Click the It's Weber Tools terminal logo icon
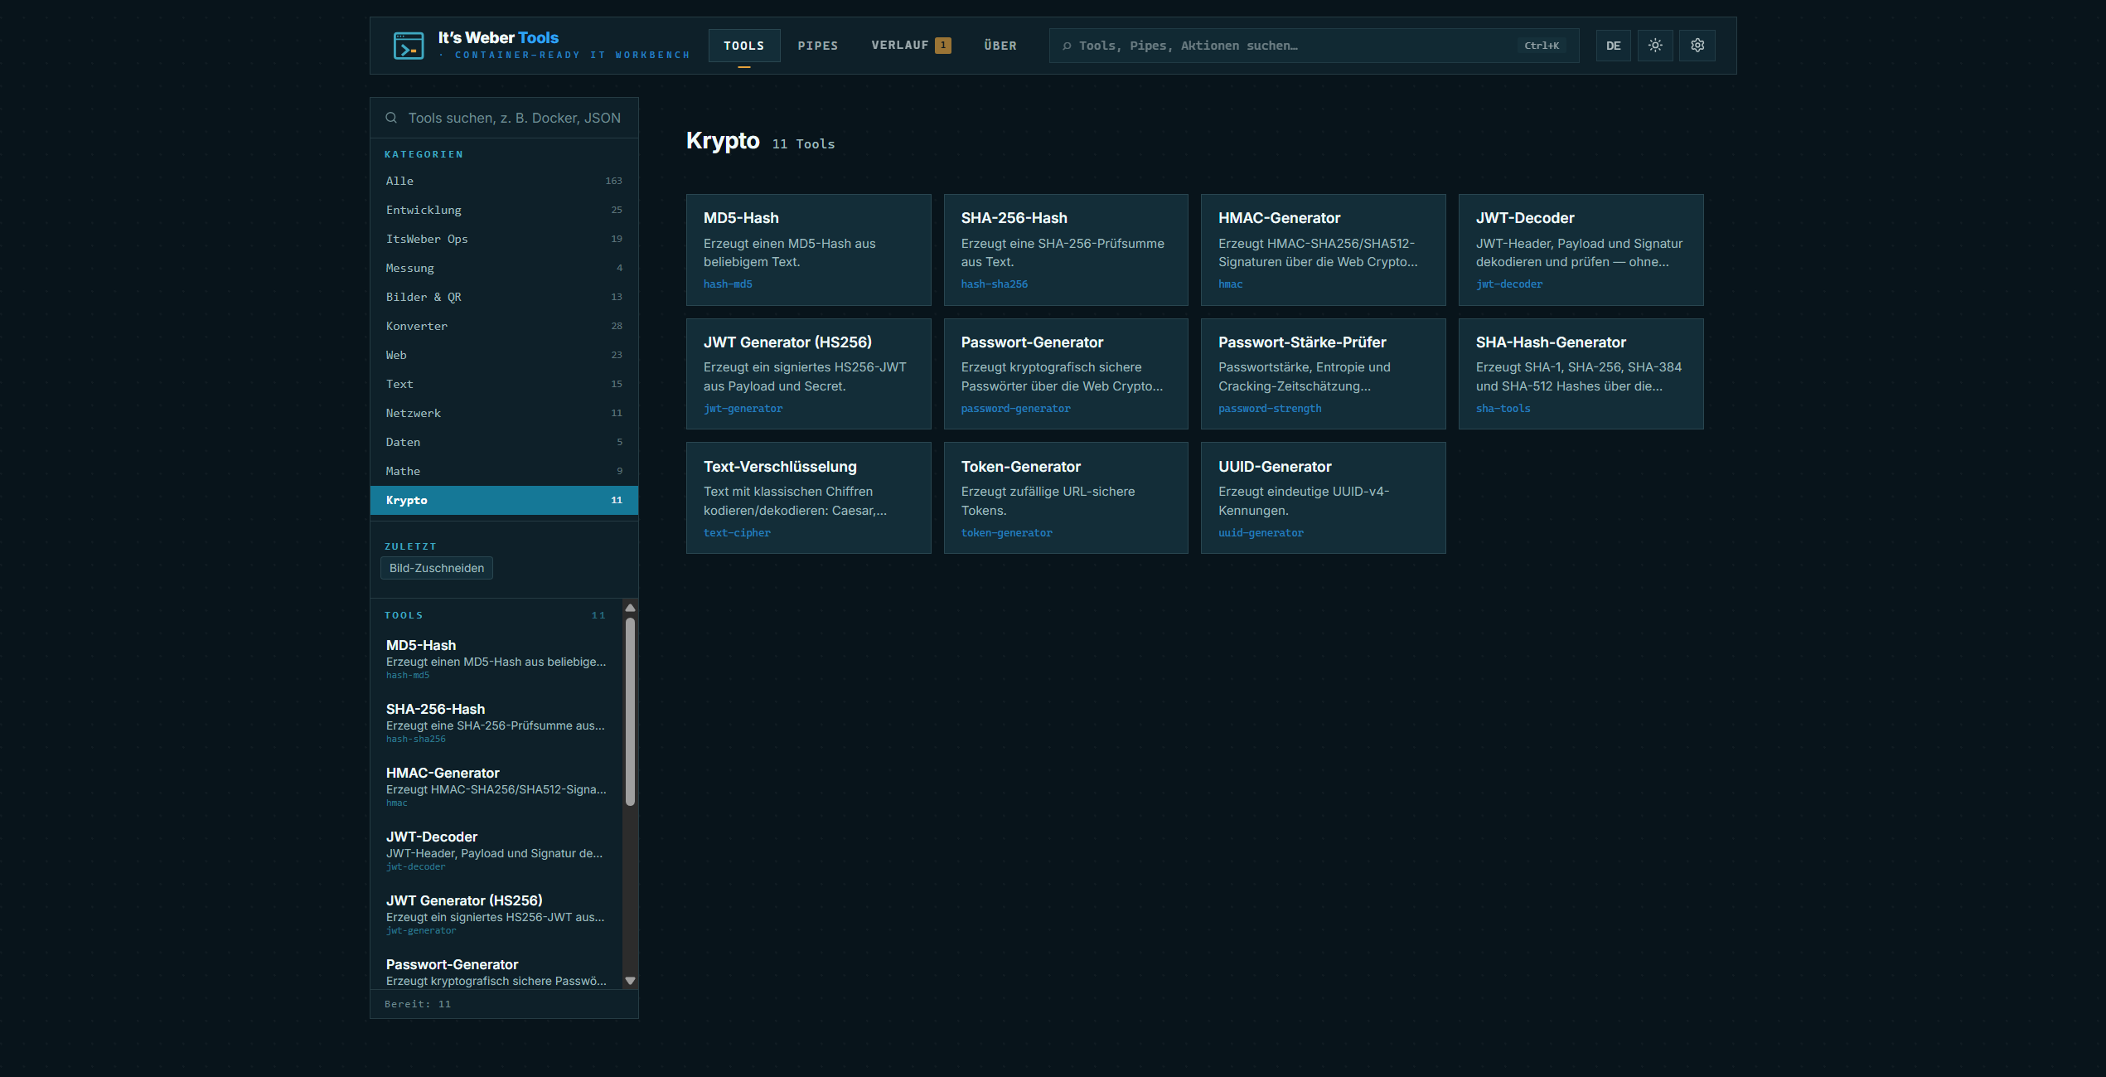The width and height of the screenshot is (2106, 1077). pos(409,46)
